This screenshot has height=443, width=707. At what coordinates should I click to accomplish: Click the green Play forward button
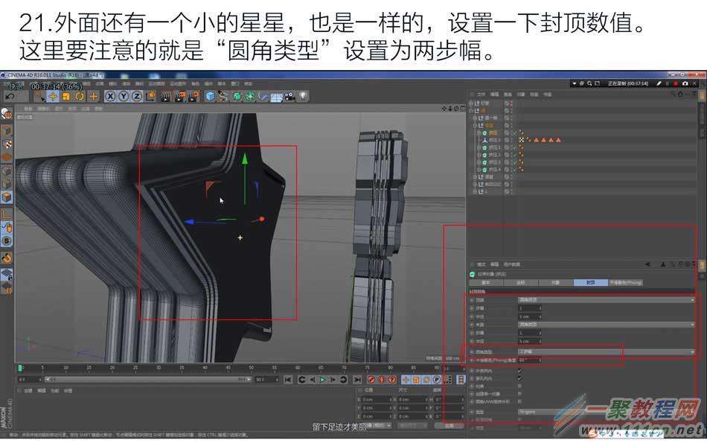click(322, 380)
